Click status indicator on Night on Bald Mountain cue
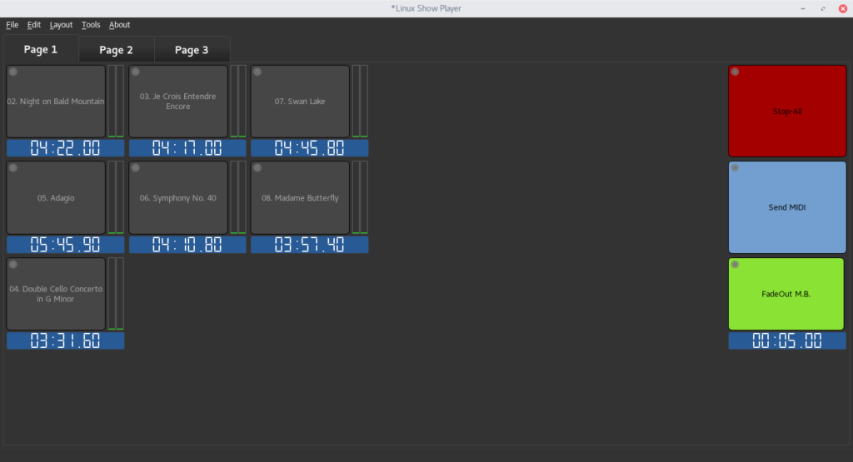The image size is (853, 462). pos(13,72)
